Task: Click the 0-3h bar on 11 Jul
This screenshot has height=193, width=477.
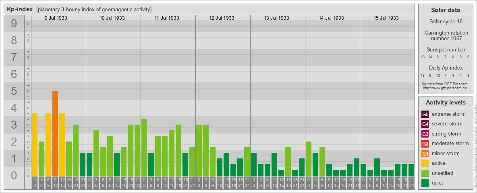Action: point(144,148)
